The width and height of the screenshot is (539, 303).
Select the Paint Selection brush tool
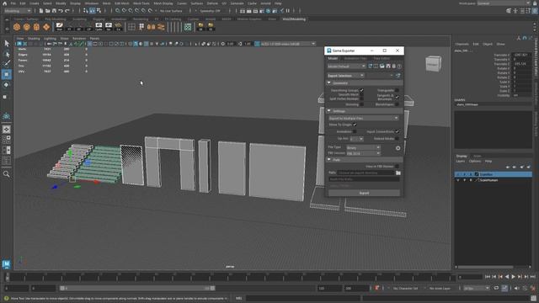[7, 64]
